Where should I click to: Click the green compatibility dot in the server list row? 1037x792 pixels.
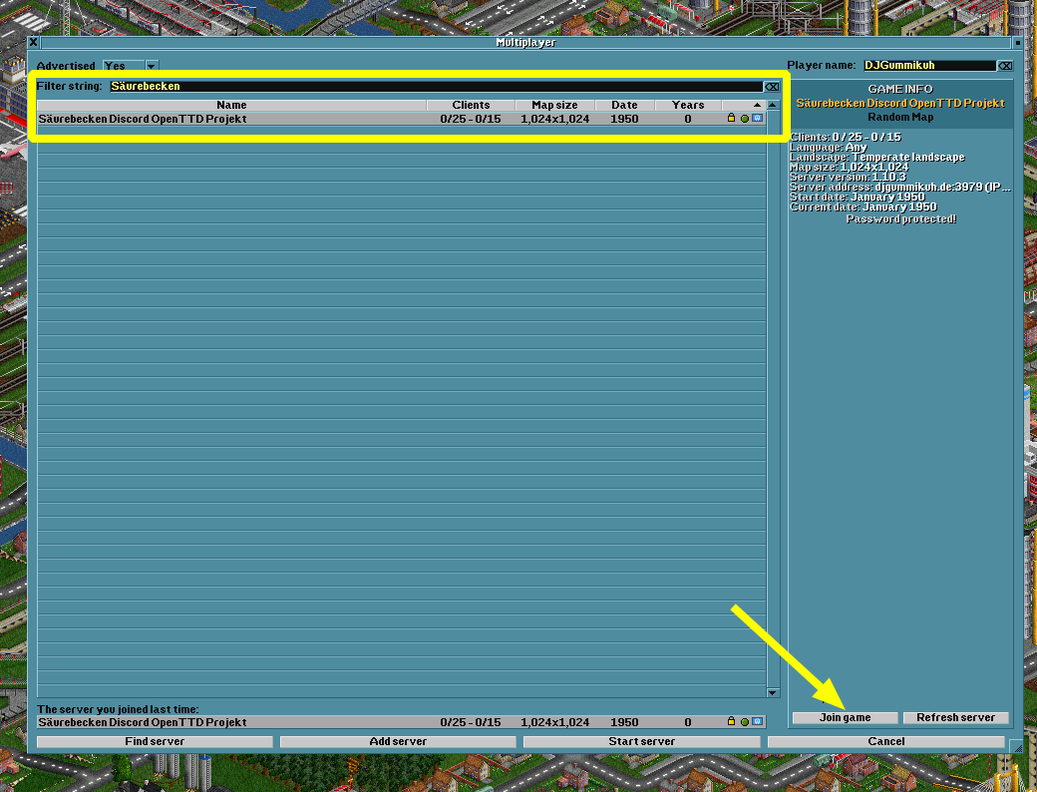point(745,119)
